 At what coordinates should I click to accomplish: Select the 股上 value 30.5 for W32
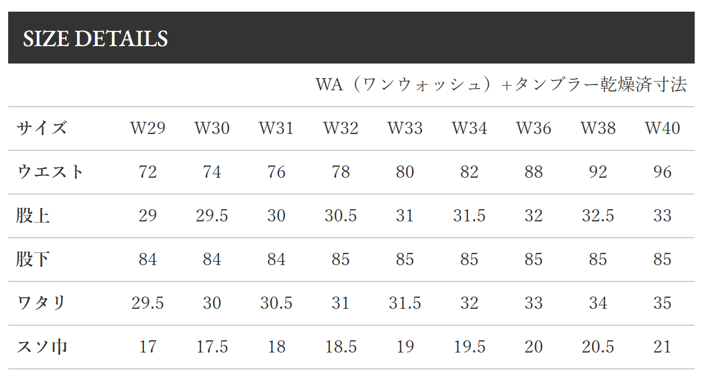point(340,216)
